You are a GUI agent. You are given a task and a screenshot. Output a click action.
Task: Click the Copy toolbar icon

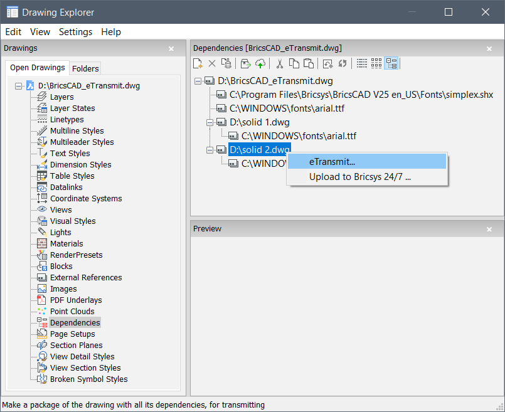coord(294,63)
